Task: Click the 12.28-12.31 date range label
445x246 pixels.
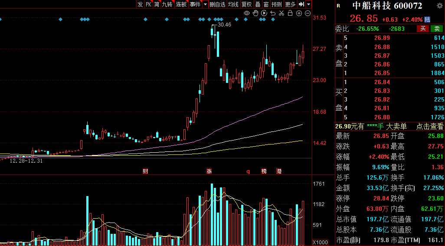Action: (26, 161)
